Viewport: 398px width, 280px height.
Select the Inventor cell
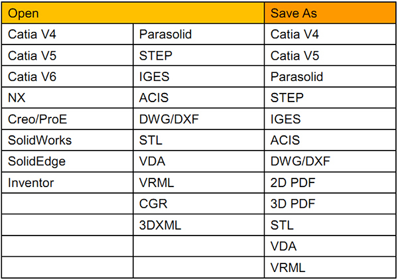pyautogui.click(x=67, y=182)
